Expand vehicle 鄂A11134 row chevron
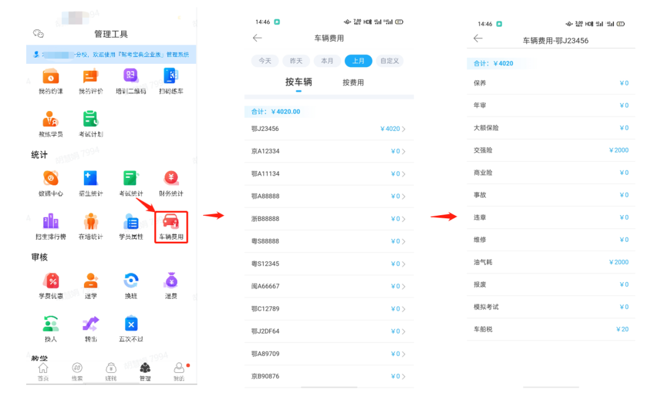 (x=404, y=174)
